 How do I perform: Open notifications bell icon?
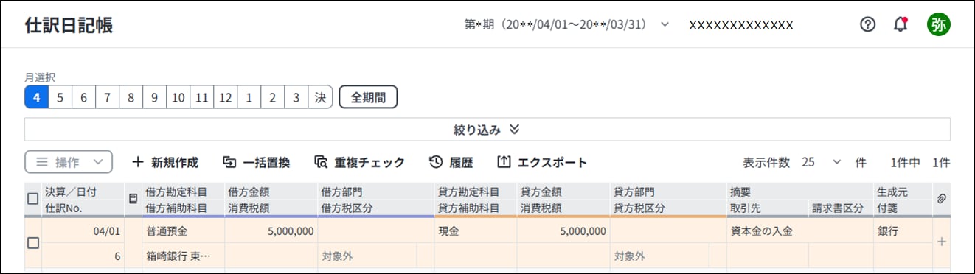900,24
